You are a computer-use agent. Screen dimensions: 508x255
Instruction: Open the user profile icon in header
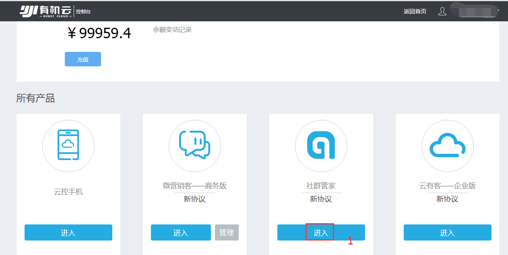pos(442,11)
